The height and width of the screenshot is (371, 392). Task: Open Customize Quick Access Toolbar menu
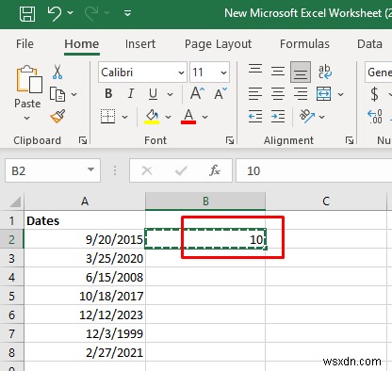(127, 13)
